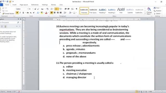Click Decrease Indent icon
The image size is (166, 93).
66,9
